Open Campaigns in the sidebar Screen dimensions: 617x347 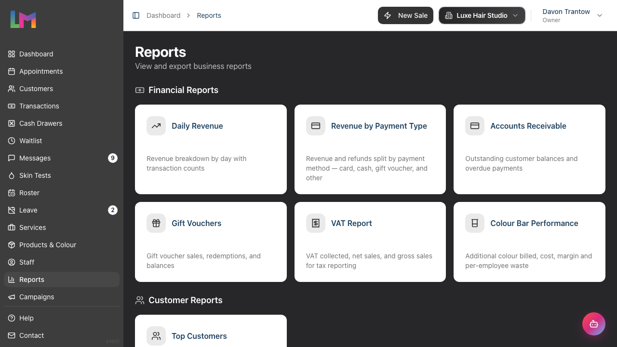[x=62, y=297]
